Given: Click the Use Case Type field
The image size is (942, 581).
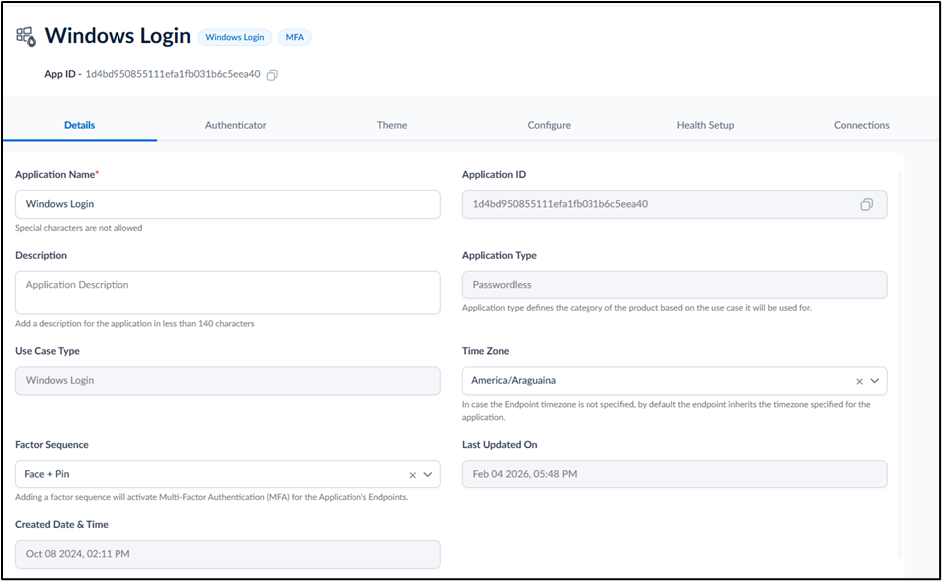Looking at the screenshot, I should click(228, 381).
